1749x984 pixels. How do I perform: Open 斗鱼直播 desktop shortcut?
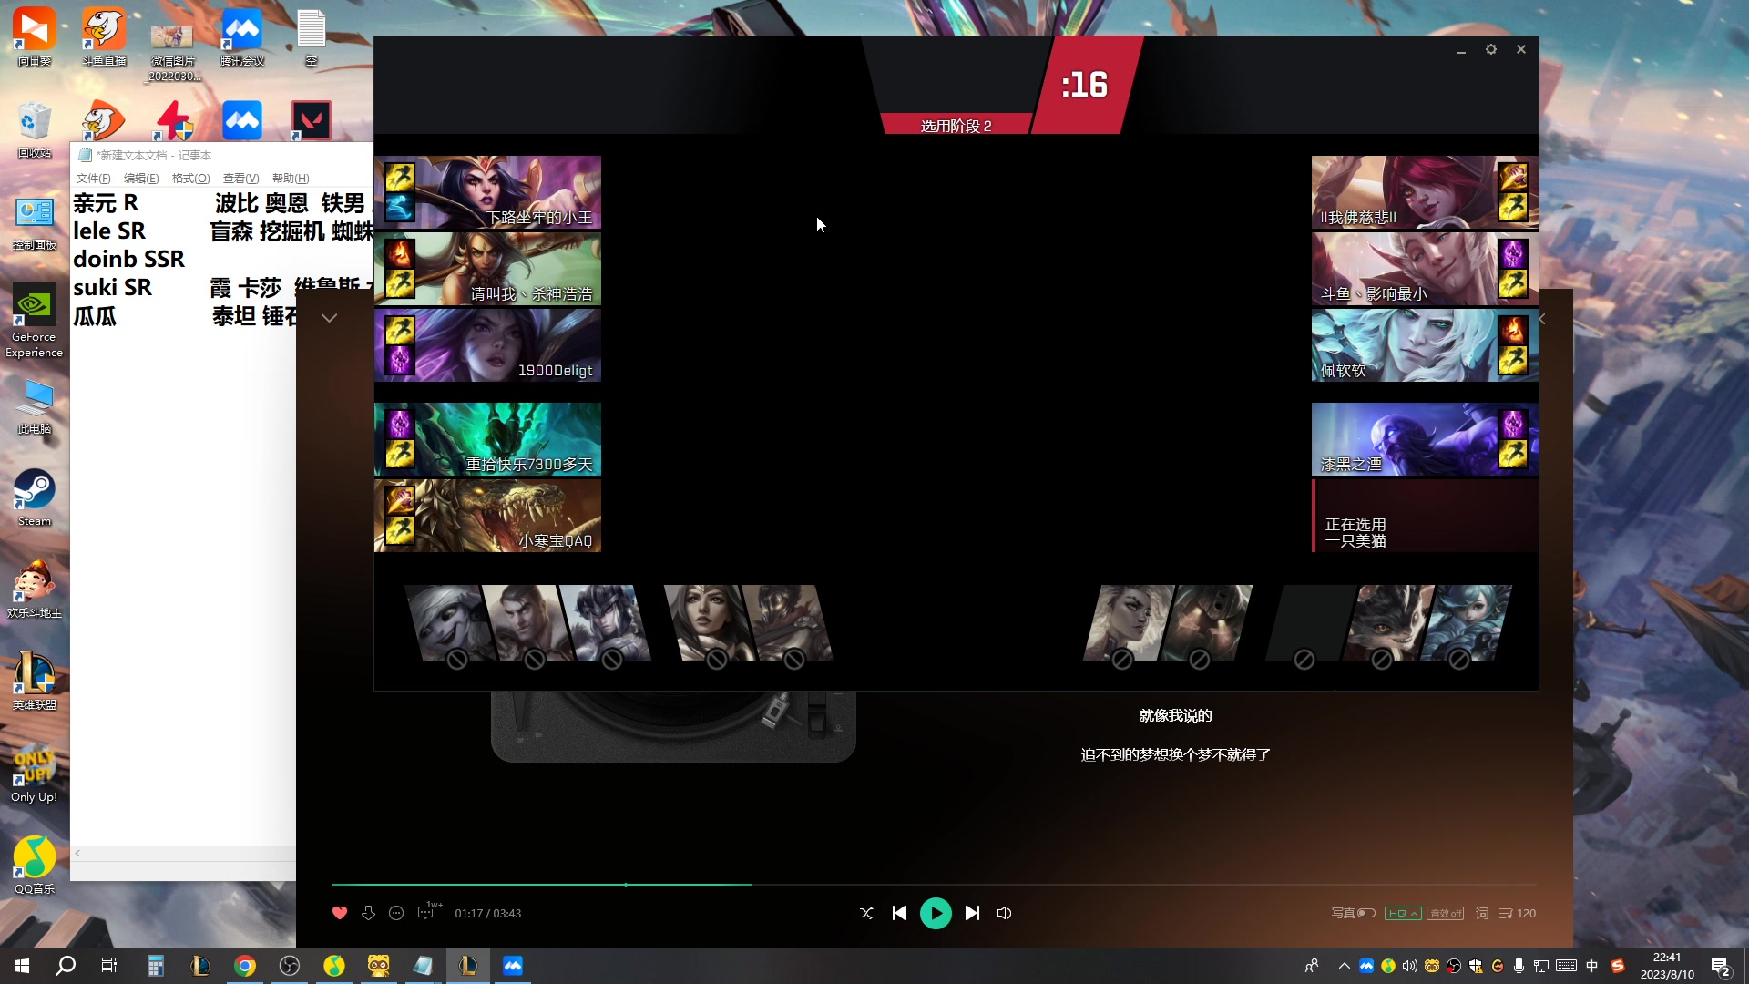104,37
